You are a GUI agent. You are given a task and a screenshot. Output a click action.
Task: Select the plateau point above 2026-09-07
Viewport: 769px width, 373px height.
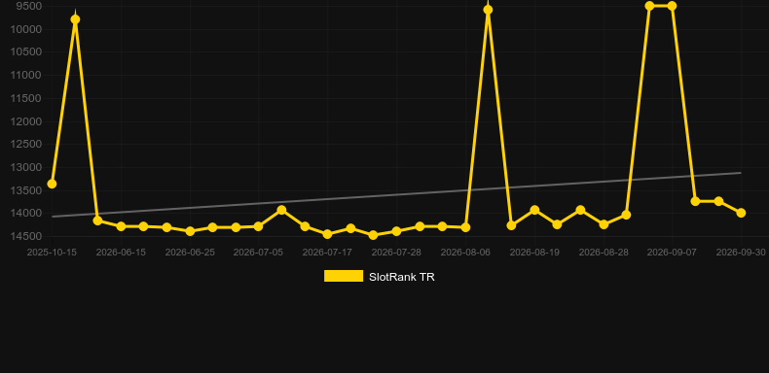[x=672, y=6]
